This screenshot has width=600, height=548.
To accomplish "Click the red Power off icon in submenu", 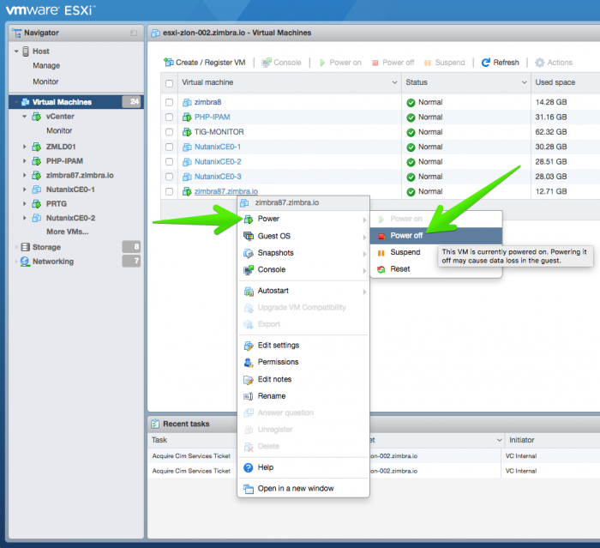I will [x=381, y=236].
